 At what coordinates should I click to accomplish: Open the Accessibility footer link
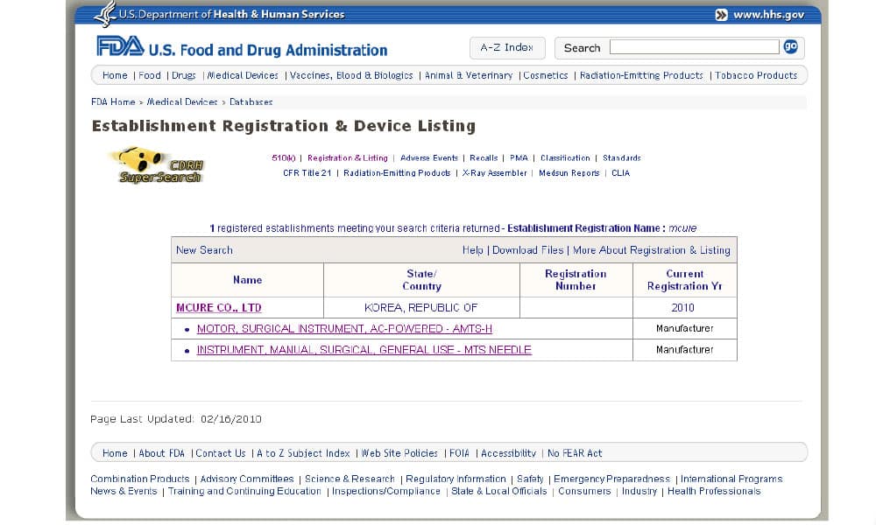(x=508, y=453)
